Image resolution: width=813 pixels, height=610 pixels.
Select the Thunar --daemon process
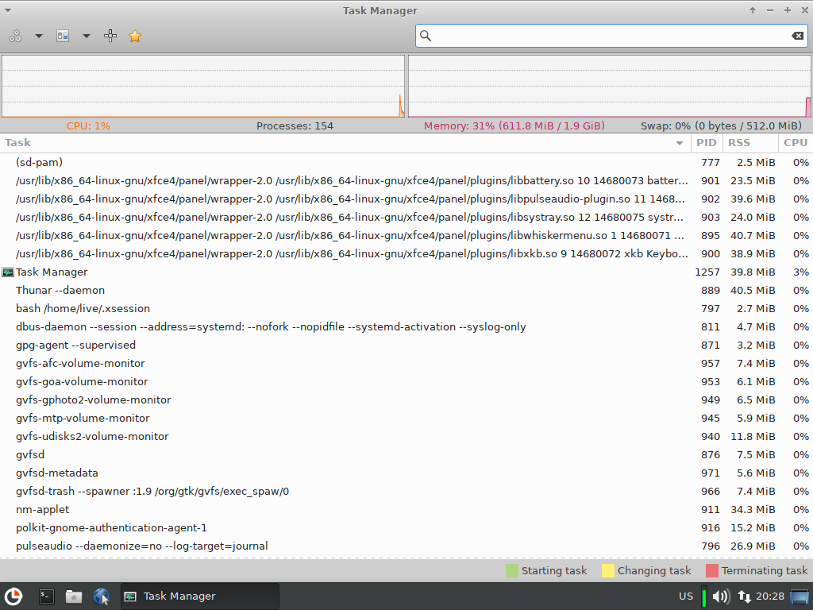[x=406, y=290]
